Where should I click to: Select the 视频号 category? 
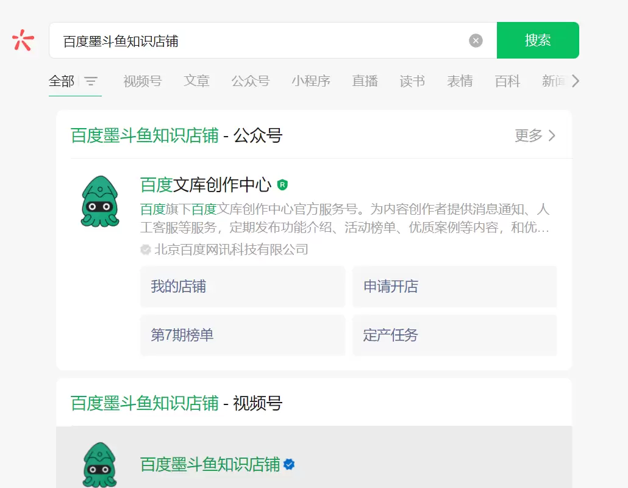142,81
